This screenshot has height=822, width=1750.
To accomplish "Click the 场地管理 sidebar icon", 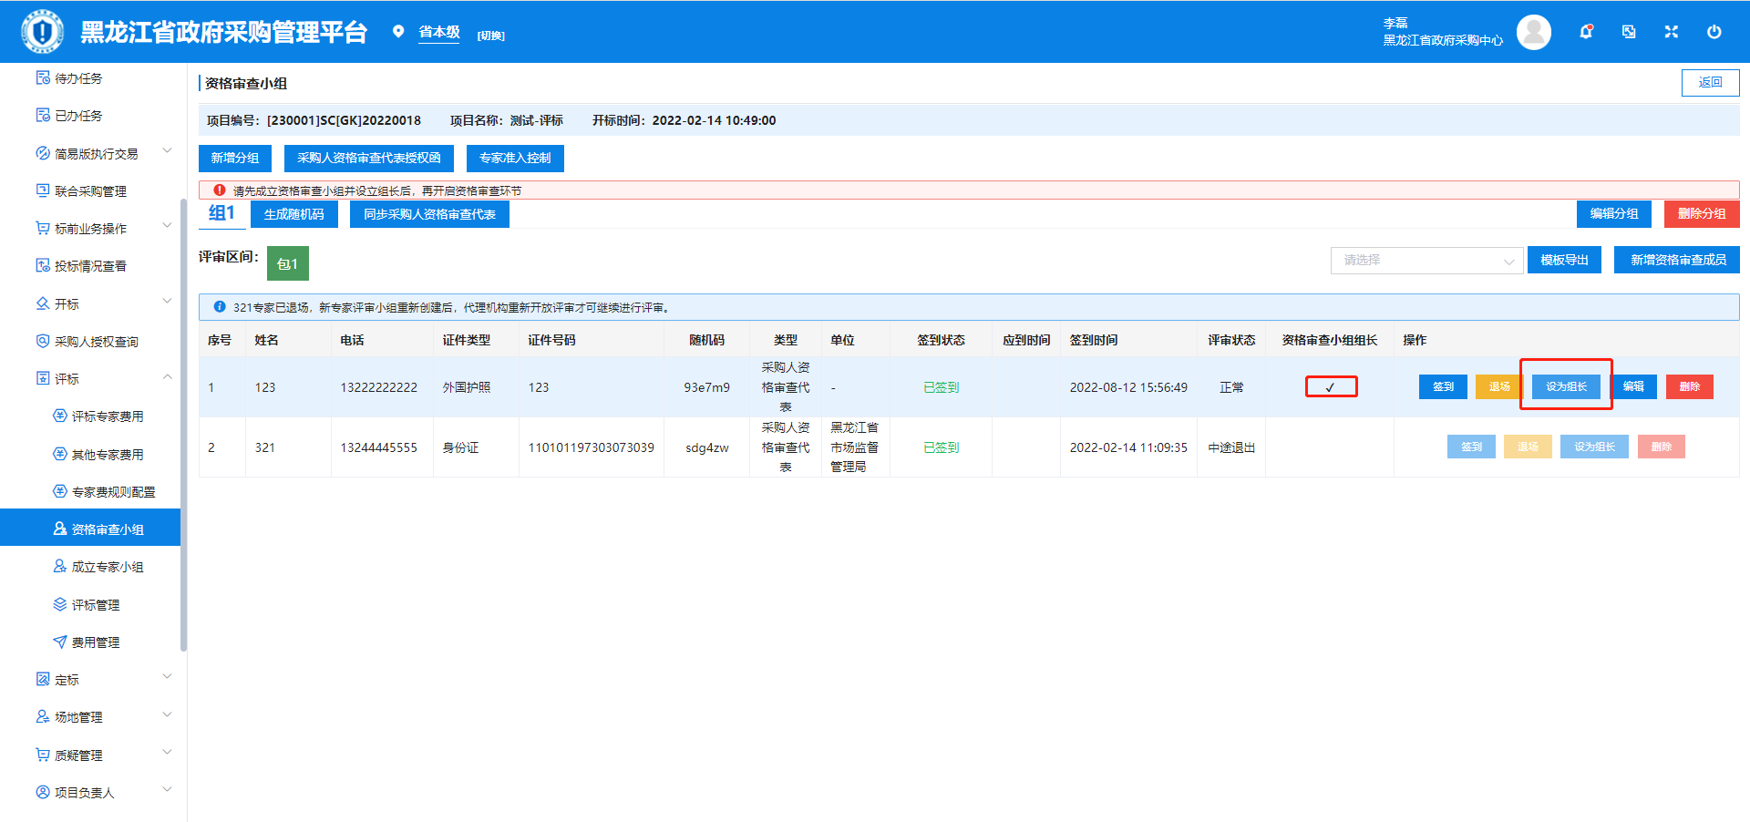I will 43,716.
